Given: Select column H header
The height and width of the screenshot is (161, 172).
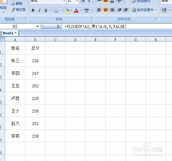Looking at the screenshot, I should tap(156, 40).
